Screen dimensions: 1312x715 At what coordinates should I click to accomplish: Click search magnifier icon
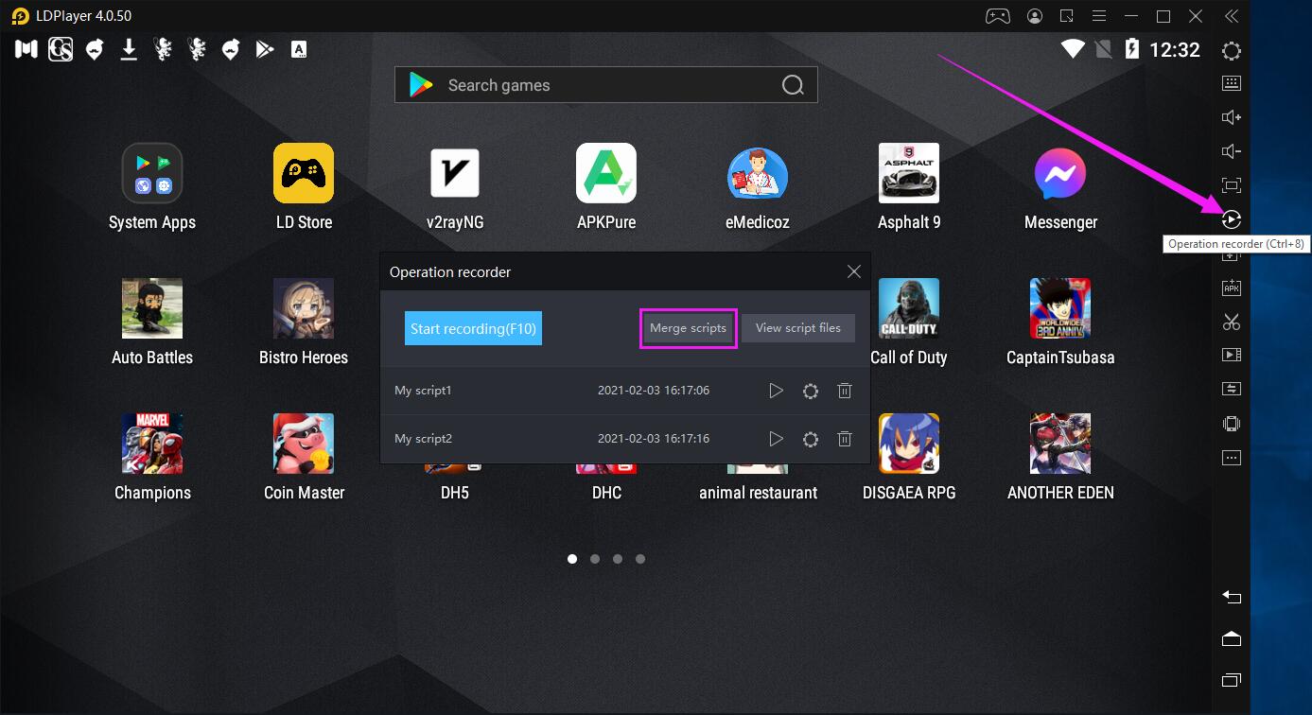tap(793, 85)
